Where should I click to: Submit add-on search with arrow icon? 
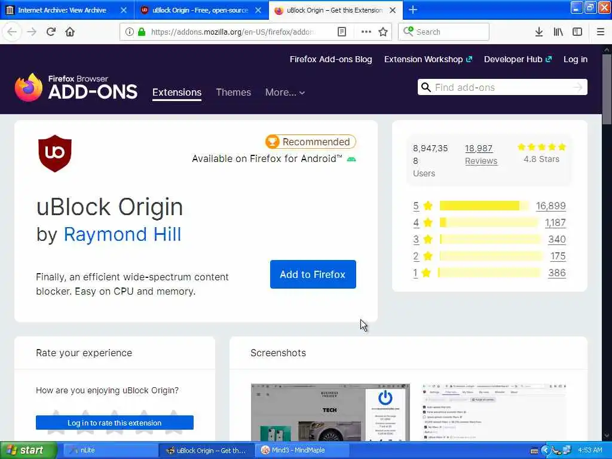tap(578, 87)
